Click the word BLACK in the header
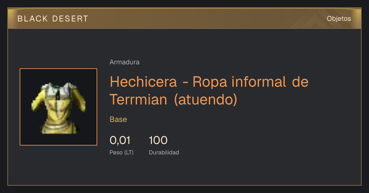Image resolution: width=369 pixels, height=193 pixels. [x=33, y=19]
